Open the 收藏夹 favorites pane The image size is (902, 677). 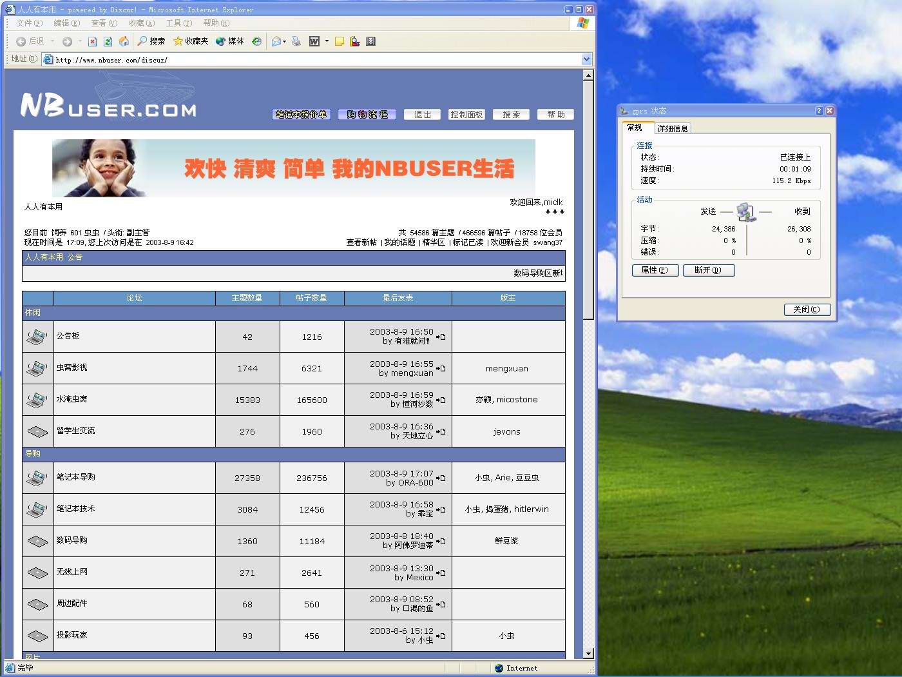(x=191, y=41)
